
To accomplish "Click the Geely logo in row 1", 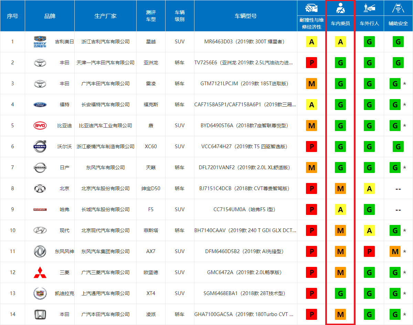I will (40, 42).
